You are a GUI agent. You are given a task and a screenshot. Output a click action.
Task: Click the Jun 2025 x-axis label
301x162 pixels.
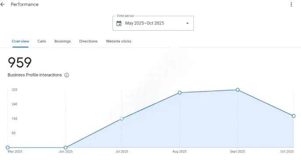click(x=65, y=151)
